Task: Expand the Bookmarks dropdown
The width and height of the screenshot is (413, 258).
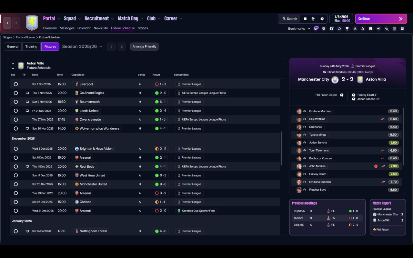Action: pos(299,29)
